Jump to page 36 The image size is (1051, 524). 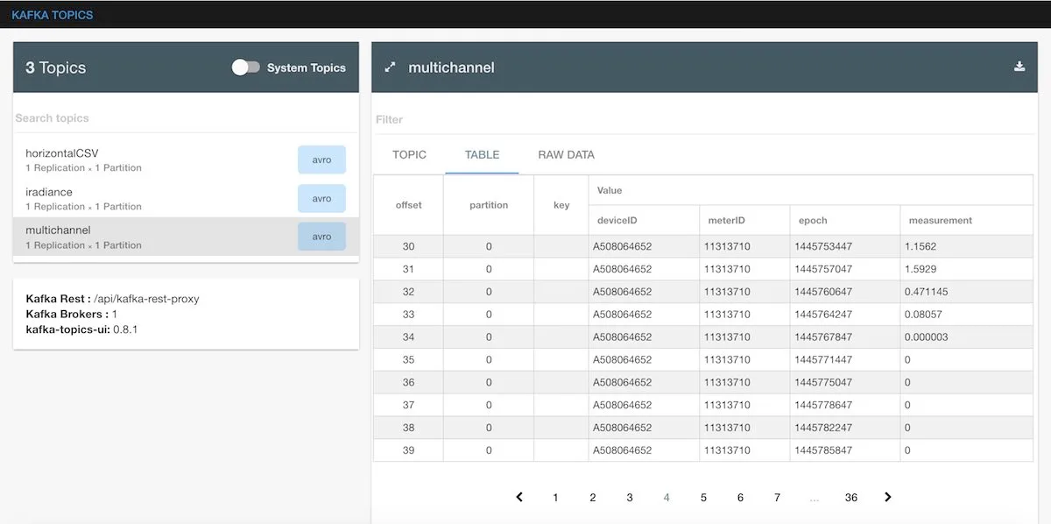click(850, 497)
